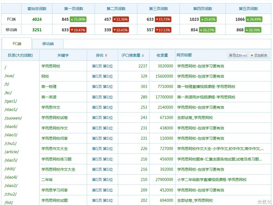Screen dimensions: 273x205
Task: Click the 网页标题 column header
Action: (x=184, y=55)
